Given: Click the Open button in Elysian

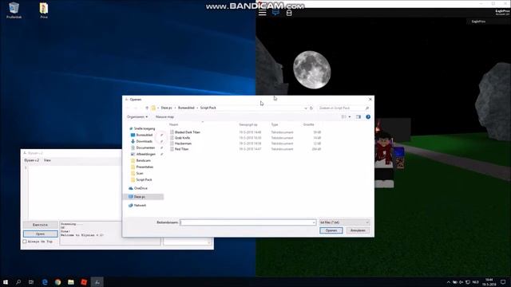Looking at the screenshot, I should [x=41, y=234].
